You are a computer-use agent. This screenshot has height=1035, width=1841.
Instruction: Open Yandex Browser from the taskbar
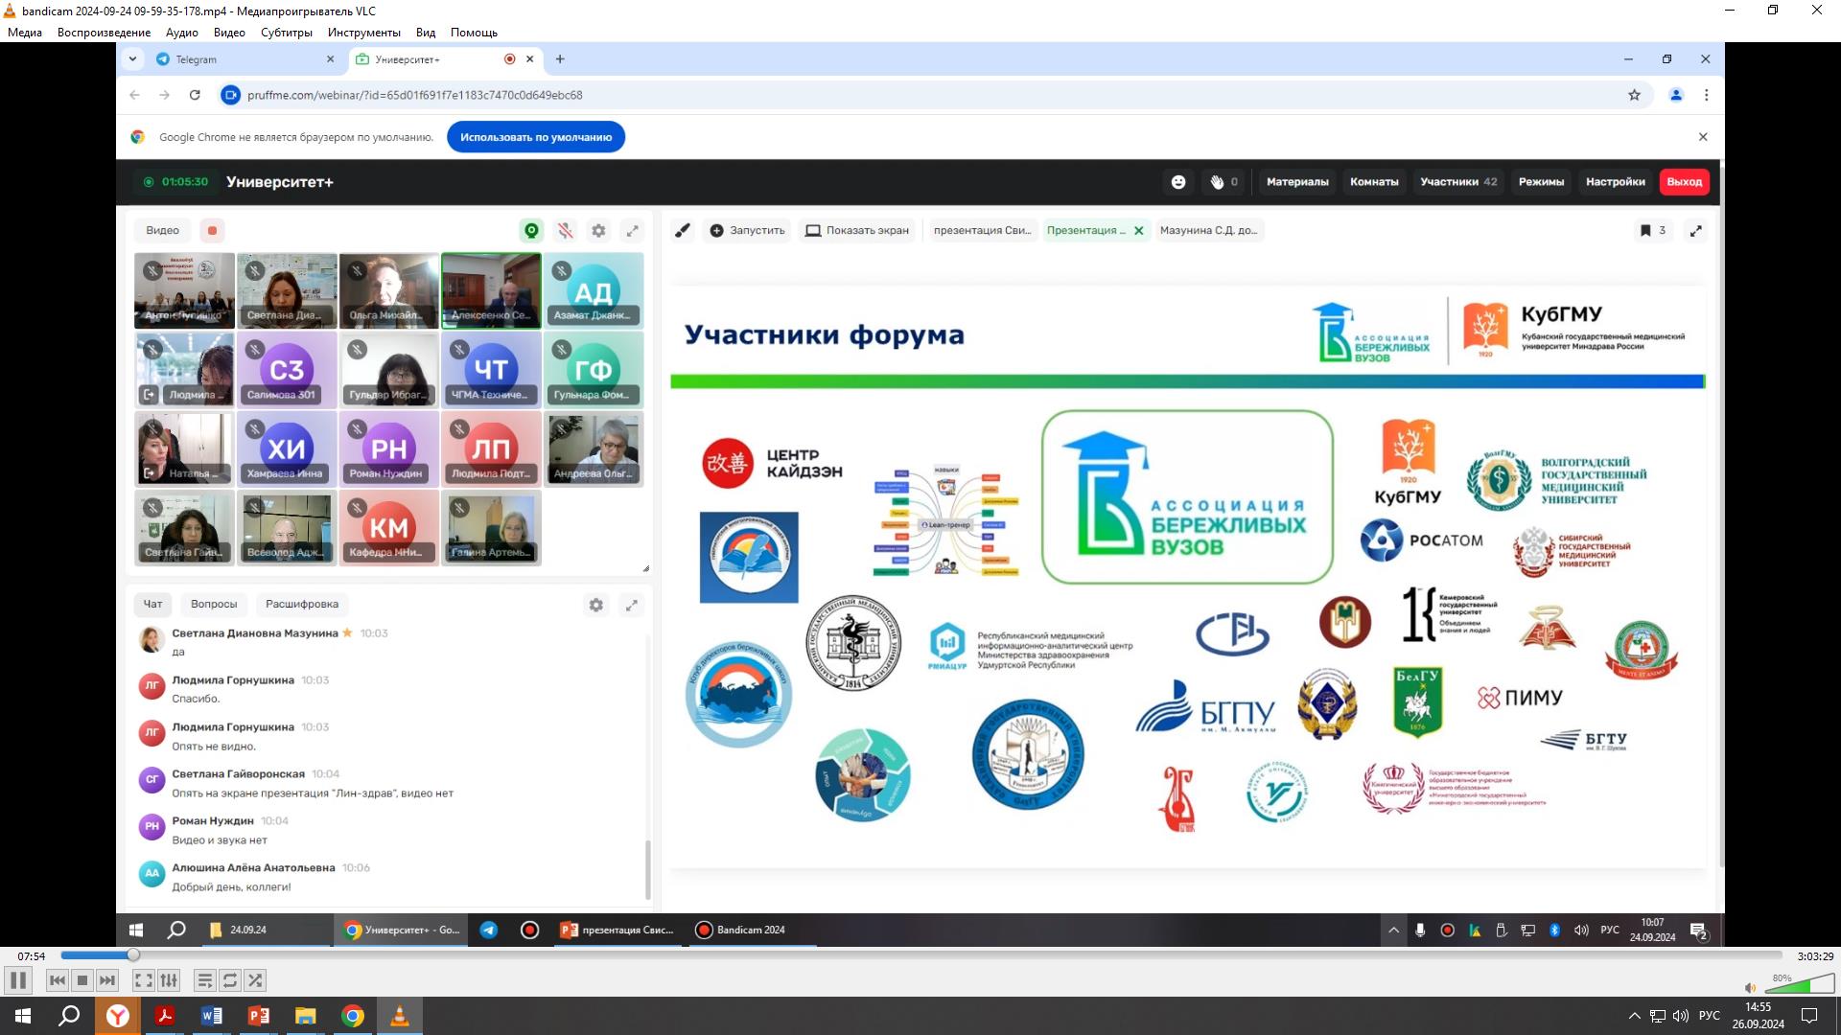118,1016
